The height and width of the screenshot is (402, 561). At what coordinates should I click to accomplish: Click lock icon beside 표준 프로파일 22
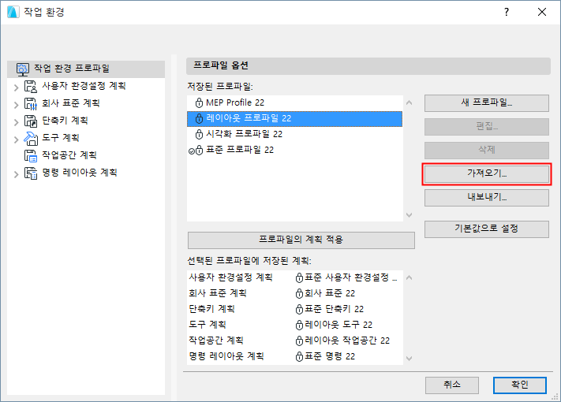pos(200,150)
